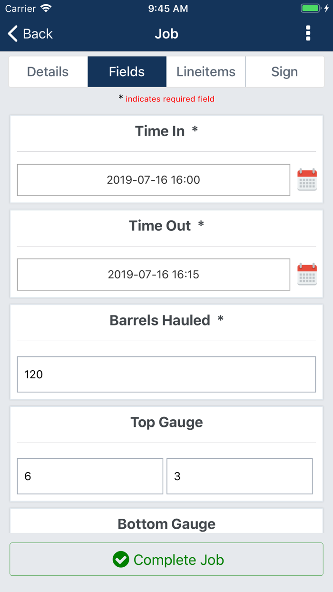The width and height of the screenshot is (333, 592).
Task: Tap the Complete Job button
Action: click(166, 560)
